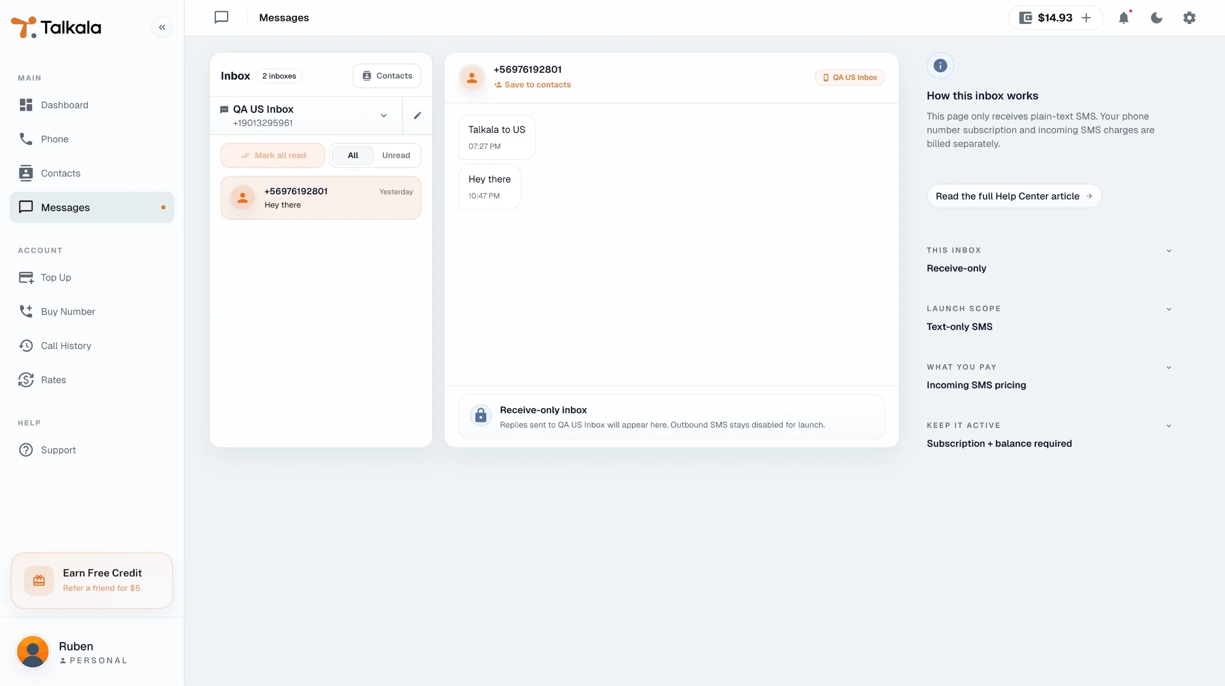Click the conversation header contact avatar
The height and width of the screenshot is (686, 1225).
coord(472,78)
